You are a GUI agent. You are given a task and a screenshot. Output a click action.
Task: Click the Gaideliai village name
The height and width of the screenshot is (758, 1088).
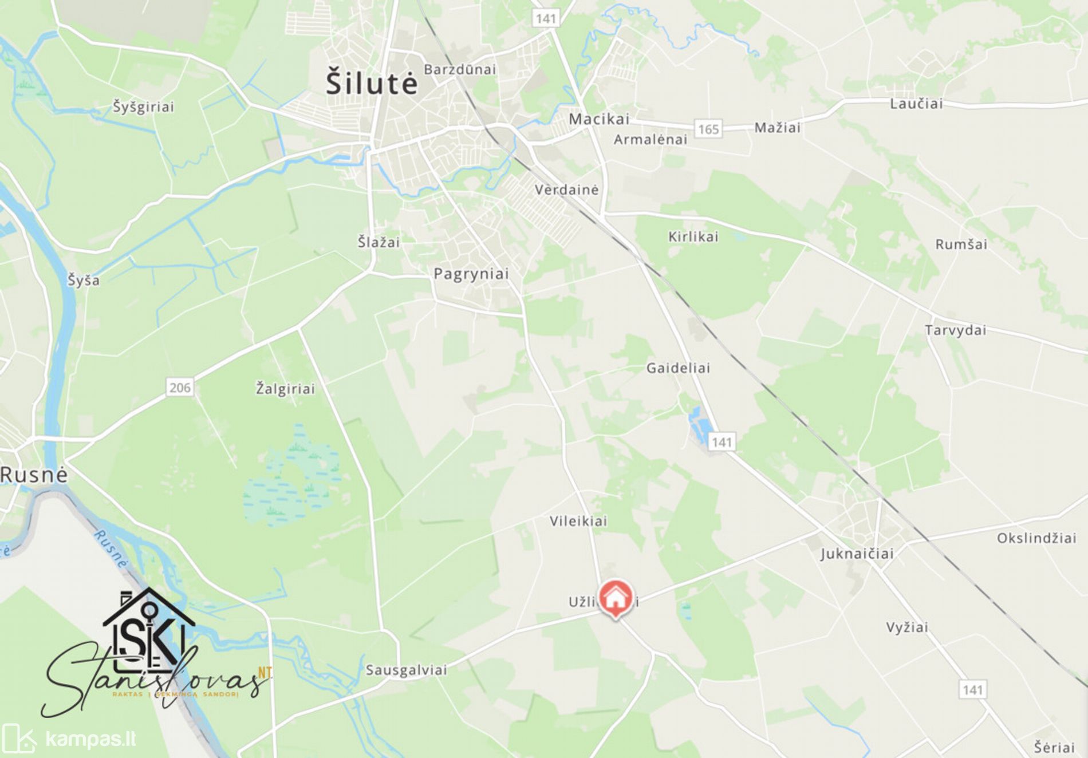tap(678, 368)
